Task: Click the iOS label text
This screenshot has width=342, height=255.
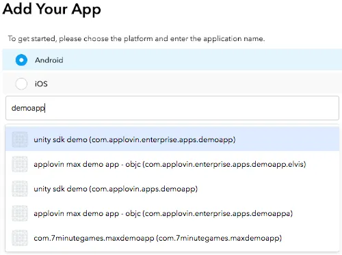Action: (41, 83)
